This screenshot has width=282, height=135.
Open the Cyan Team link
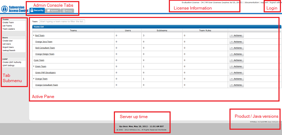[x=39, y=60]
